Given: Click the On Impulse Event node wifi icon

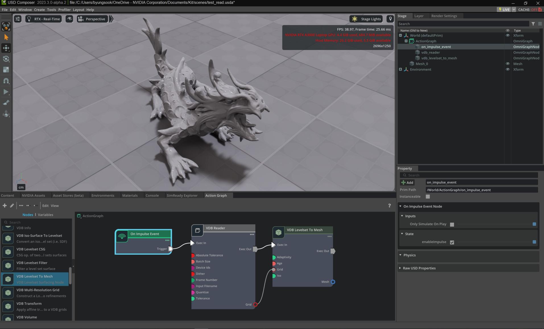Looking at the screenshot, I should pyautogui.click(x=122, y=236).
